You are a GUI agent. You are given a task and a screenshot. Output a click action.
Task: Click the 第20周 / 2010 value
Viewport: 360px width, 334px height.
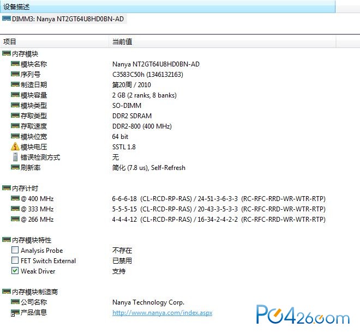click(x=131, y=85)
